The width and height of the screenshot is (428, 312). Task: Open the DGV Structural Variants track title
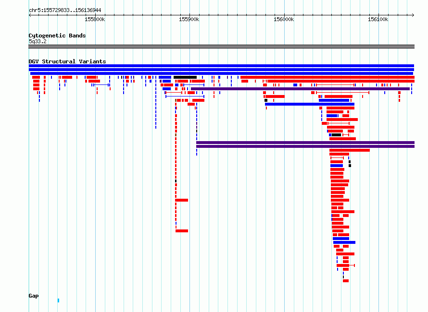coord(67,61)
